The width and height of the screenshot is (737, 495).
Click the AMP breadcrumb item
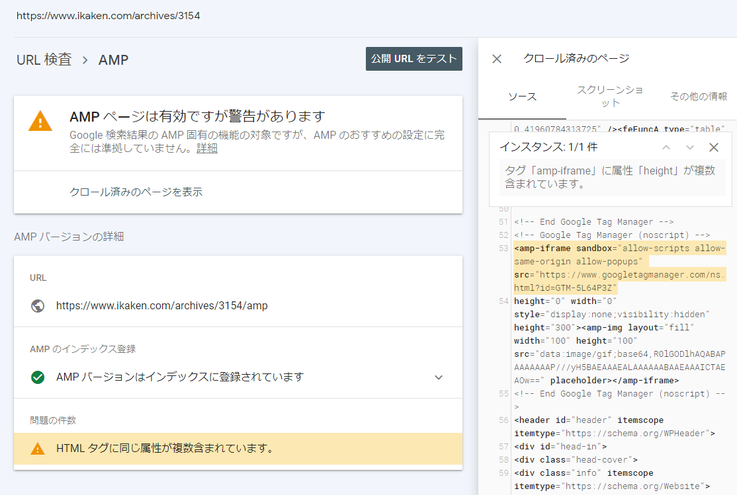[x=113, y=59]
